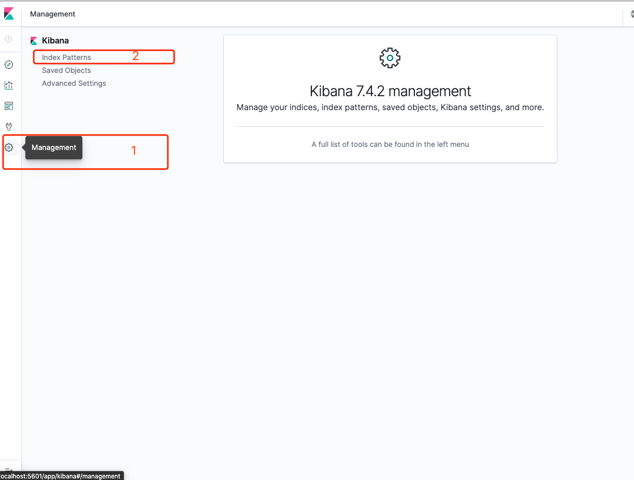Click the Kibana 7.4.2 management title

pyautogui.click(x=390, y=91)
